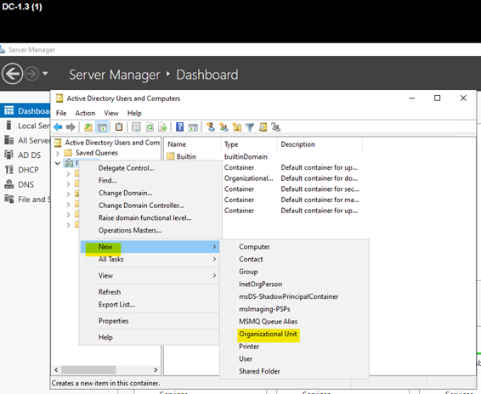481x394 pixels.
Task: Select MSMQ Queue Alias in New submenu
Action: [294, 321]
